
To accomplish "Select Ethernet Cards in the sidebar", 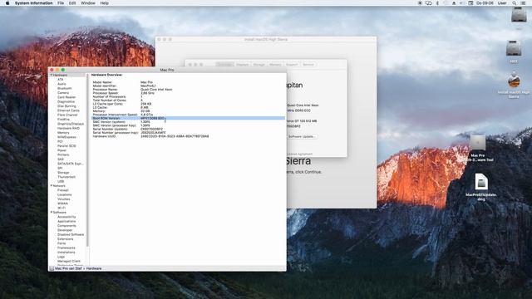I will (68, 110).
